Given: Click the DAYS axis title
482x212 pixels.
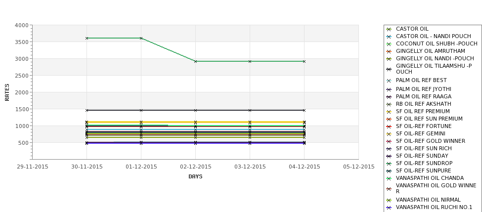Looking at the screenshot, I should tap(195, 176).
